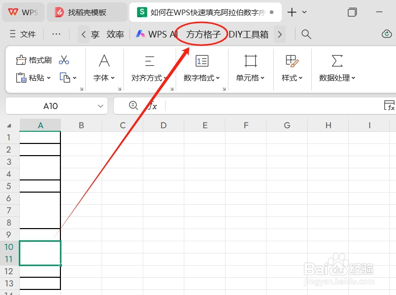This screenshot has width=396, height=295.
Task: Open the 方方格子 tab
Action: [203, 34]
